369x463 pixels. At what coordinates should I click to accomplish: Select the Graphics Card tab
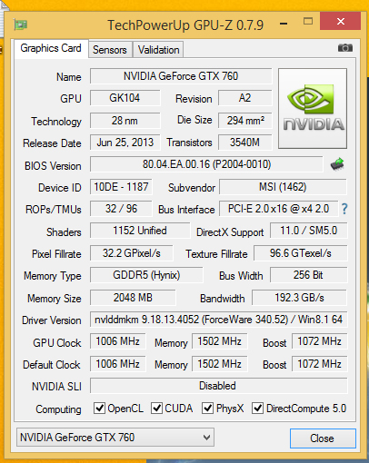click(51, 48)
